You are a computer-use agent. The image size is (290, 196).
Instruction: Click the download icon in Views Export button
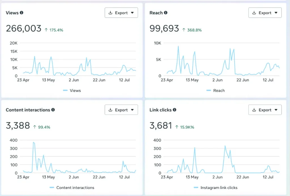pyautogui.click(x=110, y=13)
